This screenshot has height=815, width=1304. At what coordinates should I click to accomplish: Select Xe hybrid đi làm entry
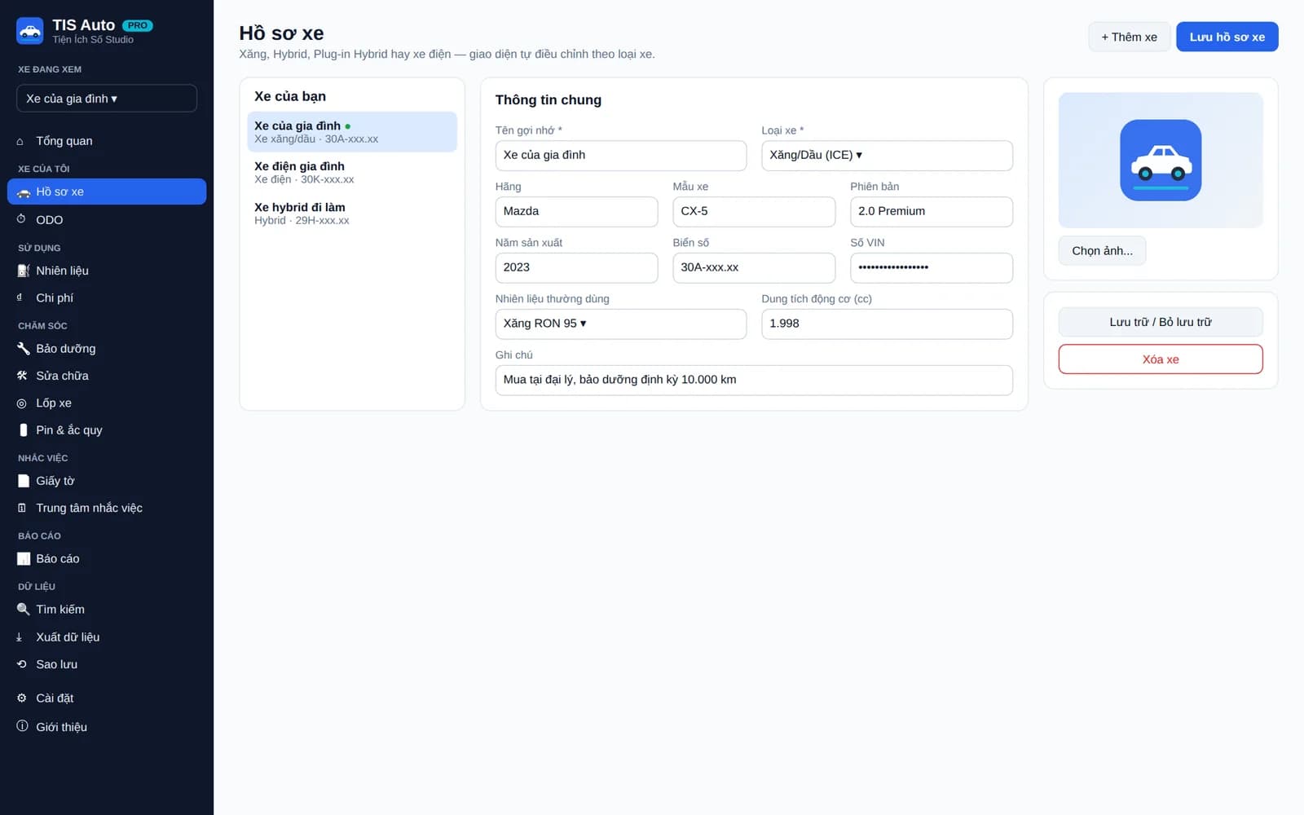352,214
